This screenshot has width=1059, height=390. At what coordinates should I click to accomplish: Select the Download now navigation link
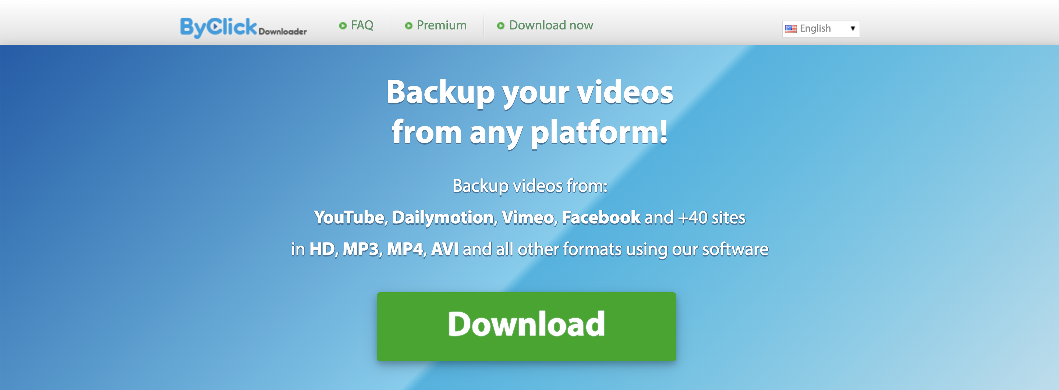pyautogui.click(x=551, y=25)
